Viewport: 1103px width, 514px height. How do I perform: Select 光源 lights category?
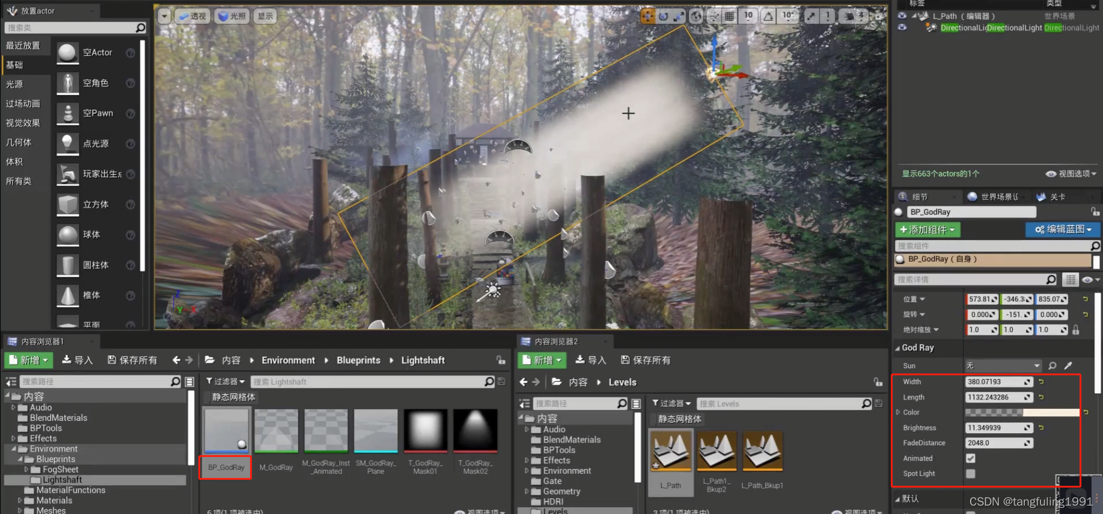coord(14,85)
